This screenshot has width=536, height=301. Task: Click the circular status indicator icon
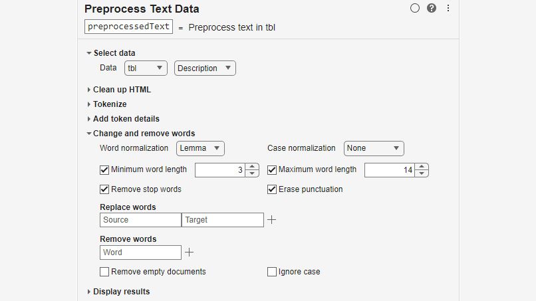(x=415, y=9)
